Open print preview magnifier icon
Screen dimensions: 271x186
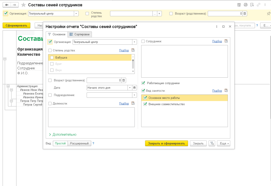click(252, 5)
